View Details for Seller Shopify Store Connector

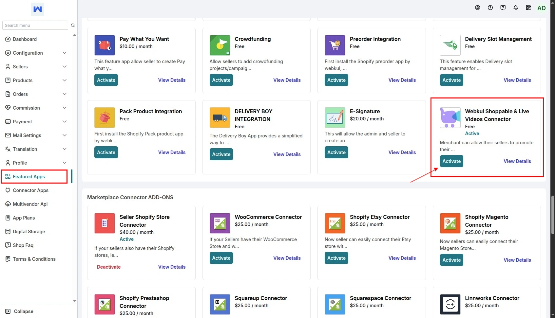click(x=172, y=267)
